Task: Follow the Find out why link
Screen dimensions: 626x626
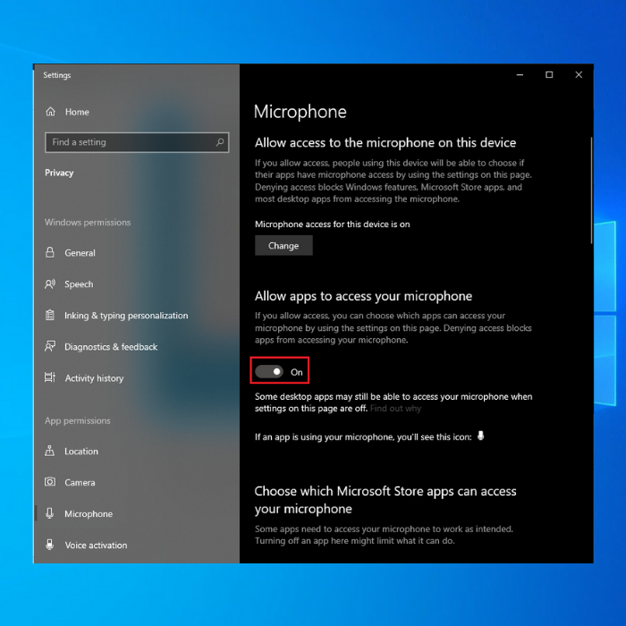Action: click(x=395, y=409)
